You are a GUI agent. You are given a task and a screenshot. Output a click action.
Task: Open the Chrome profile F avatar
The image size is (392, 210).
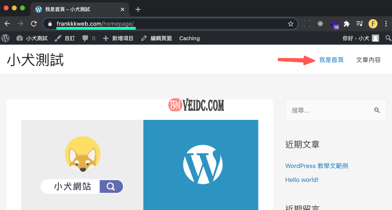[x=373, y=24]
